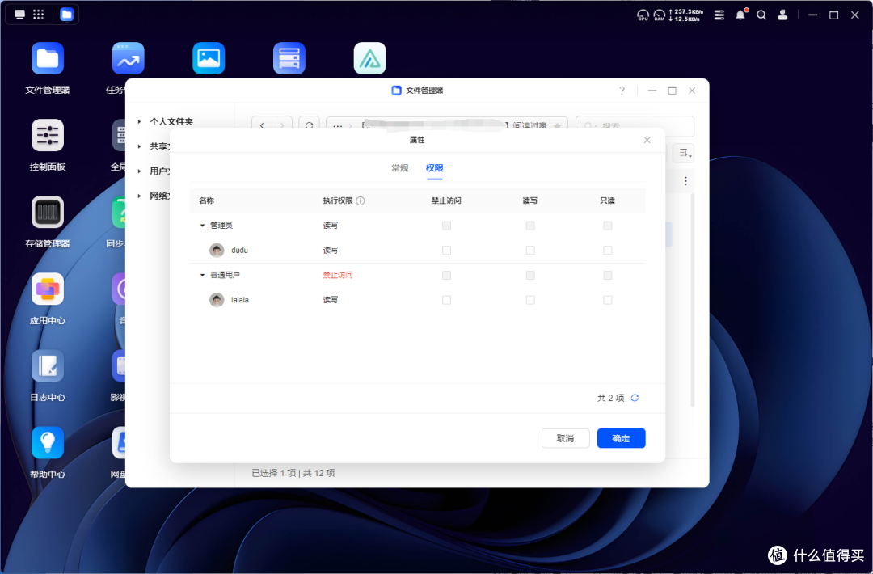Viewport: 873px width, 574px height.
Task: Expand the 共享 folder tree node
Action: 139,146
